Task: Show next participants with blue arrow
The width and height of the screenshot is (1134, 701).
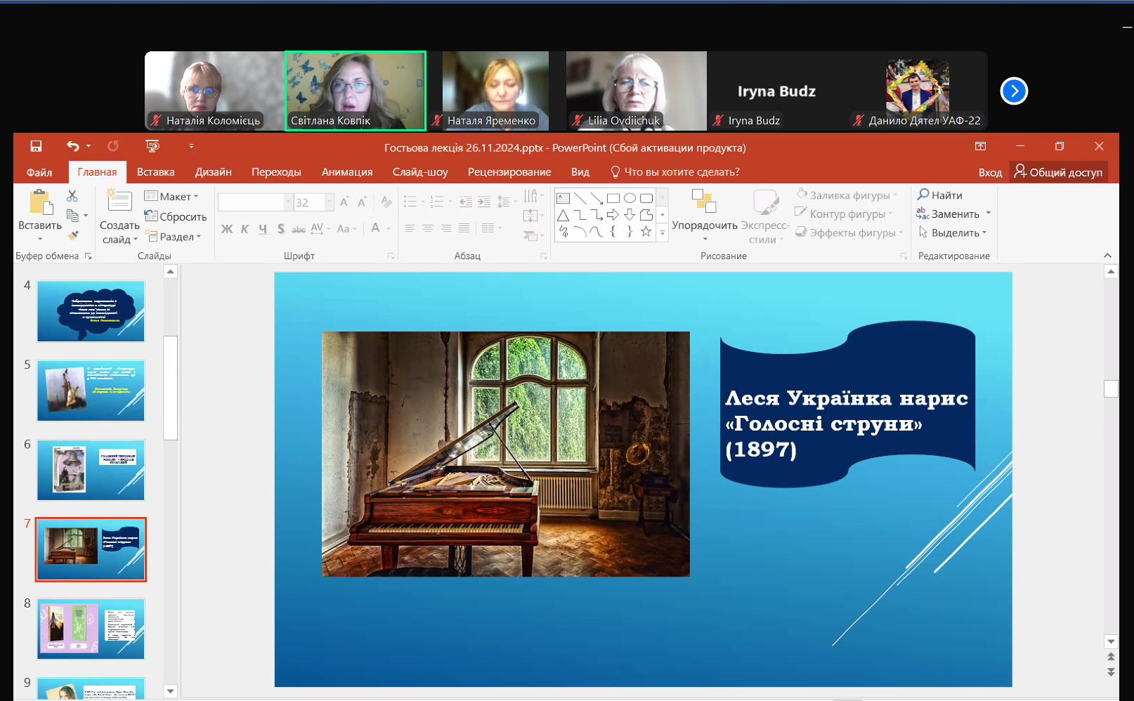Action: coord(1014,91)
